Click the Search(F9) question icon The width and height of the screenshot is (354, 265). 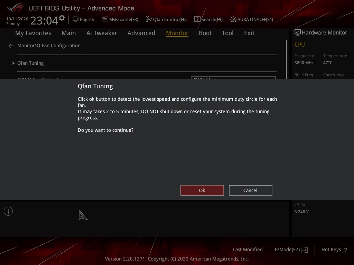point(197,19)
